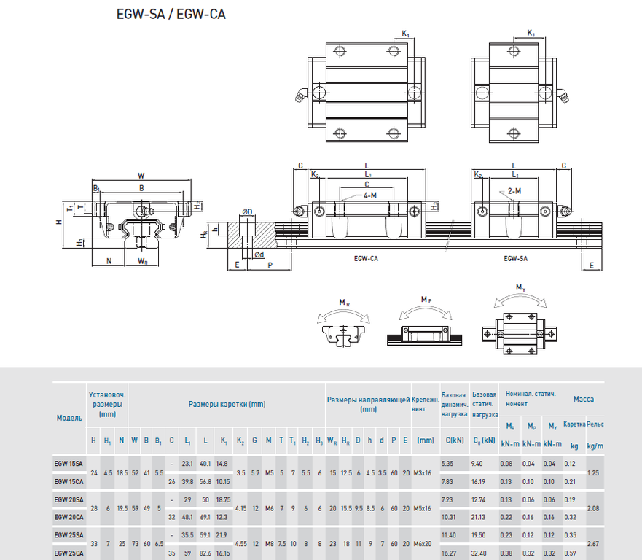Click the EGW-CA label under side view
The image size is (642, 560).
tap(366, 259)
